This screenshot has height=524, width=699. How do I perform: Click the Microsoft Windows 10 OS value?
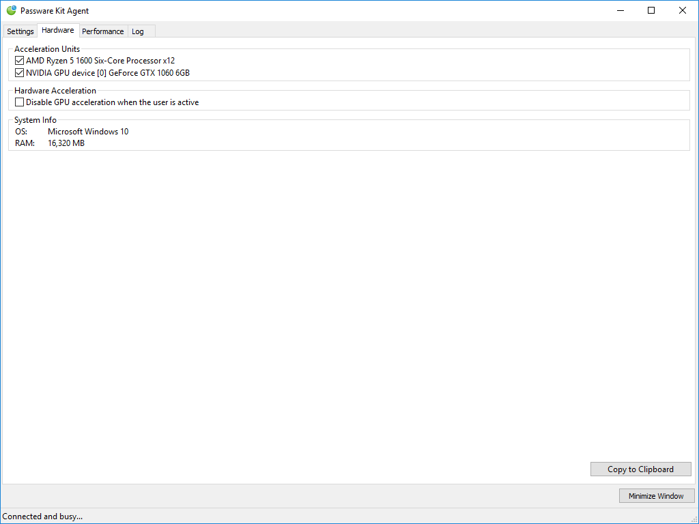(x=88, y=132)
